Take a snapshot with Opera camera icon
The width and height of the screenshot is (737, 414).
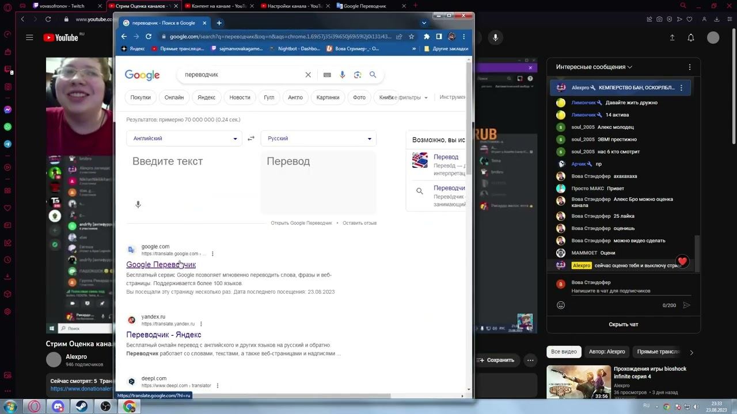pos(659,19)
